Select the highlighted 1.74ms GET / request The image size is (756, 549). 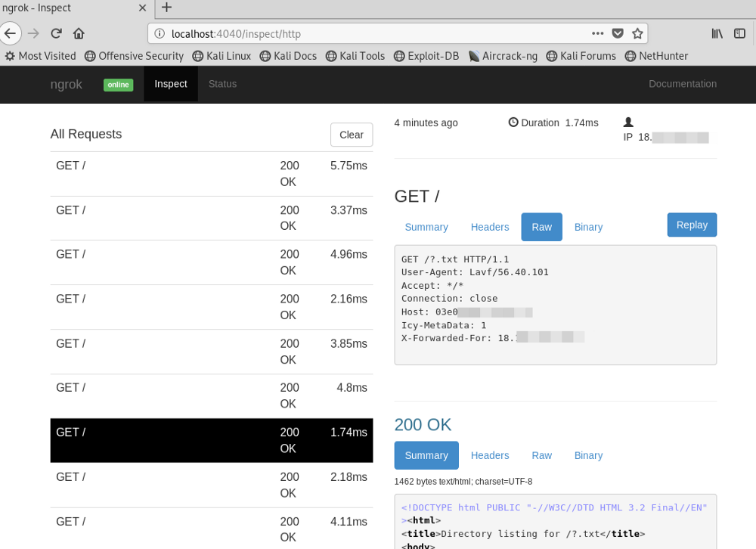point(212,440)
